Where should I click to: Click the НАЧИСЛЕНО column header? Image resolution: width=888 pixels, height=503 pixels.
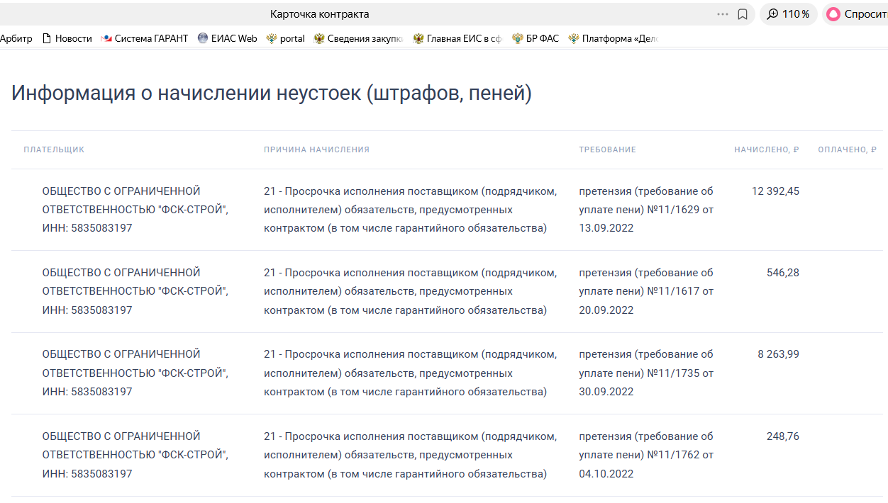coord(767,149)
